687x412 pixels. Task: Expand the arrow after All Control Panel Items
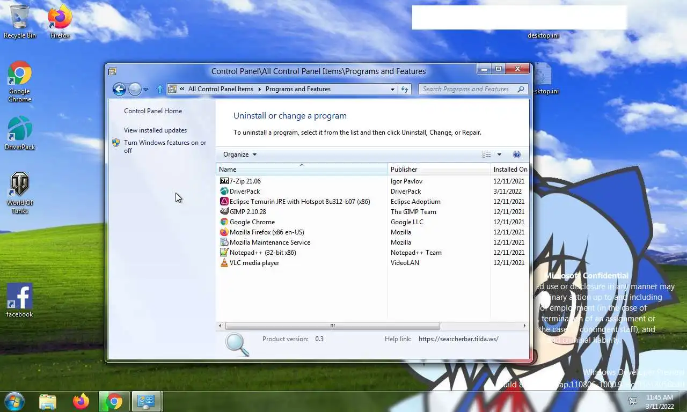tap(260, 89)
